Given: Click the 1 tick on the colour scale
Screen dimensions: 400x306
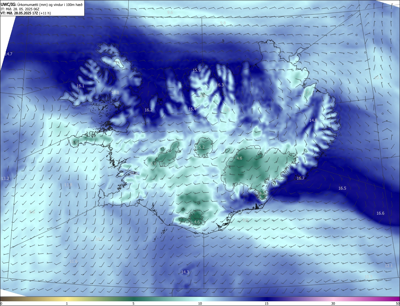Looking at the screenshot, I should tap(67, 304).
